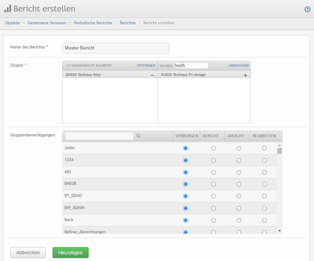Select Ansicht for group 1234
314x261 pixels.
[239, 160]
